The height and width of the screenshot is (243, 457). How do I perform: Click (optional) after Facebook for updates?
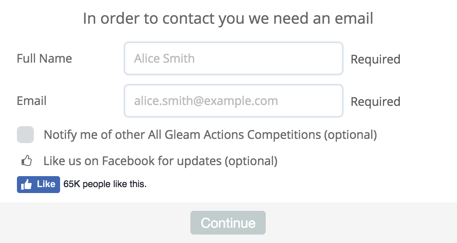point(251,161)
